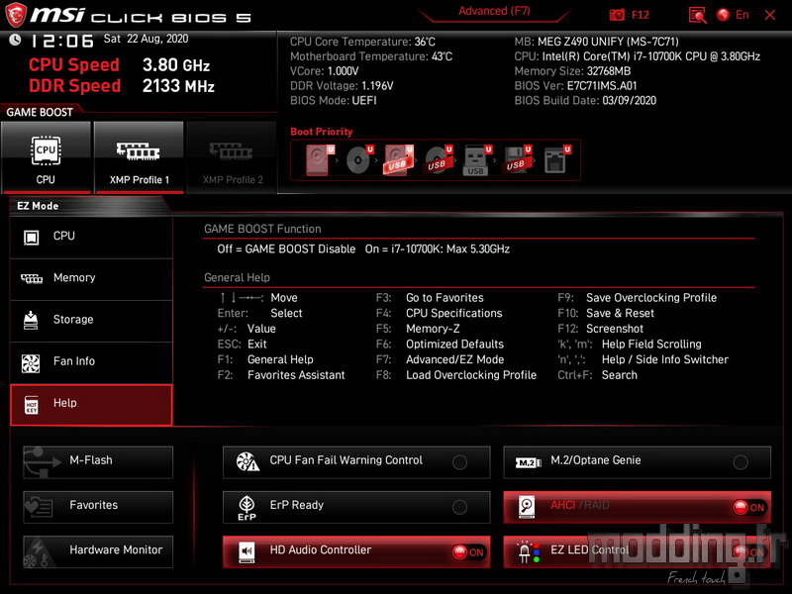This screenshot has height=594, width=792.
Task: Select the USB hard disk boot device
Action: tap(399, 160)
